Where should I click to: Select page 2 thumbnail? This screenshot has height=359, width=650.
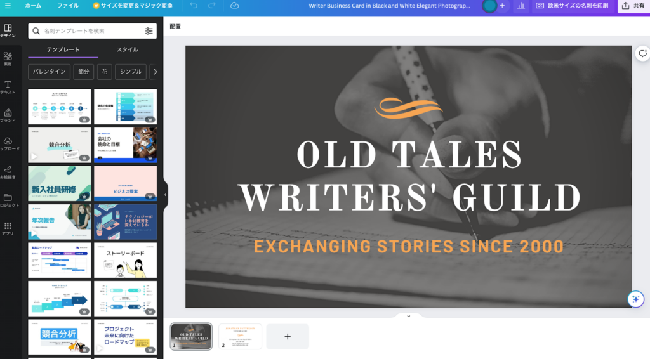point(241,336)
